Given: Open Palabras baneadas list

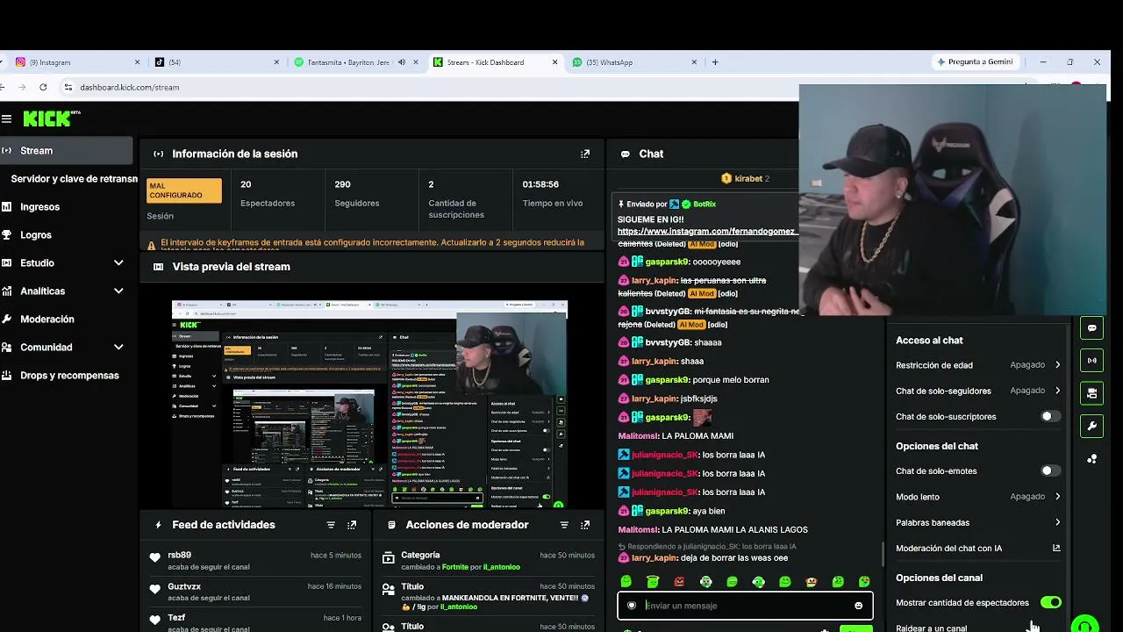Looking at the screenshot, I should click(x=978, y=522).
